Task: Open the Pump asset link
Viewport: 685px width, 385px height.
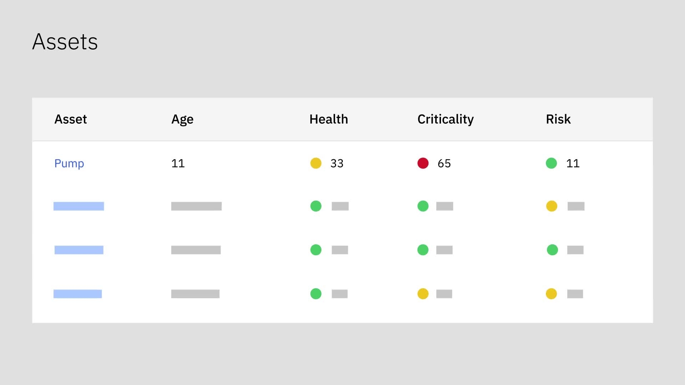Action: pyautogui.click(x=69, y=163)
